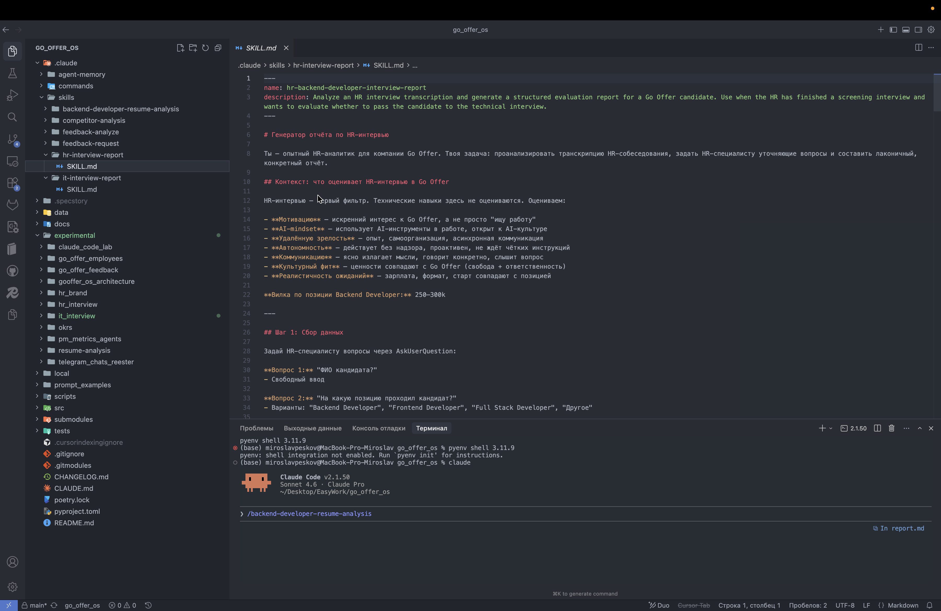Toggle the bottom panel visibility
The height and width of the screenshot is (611, 941).
pyautogui.click(x=906, y=30)
